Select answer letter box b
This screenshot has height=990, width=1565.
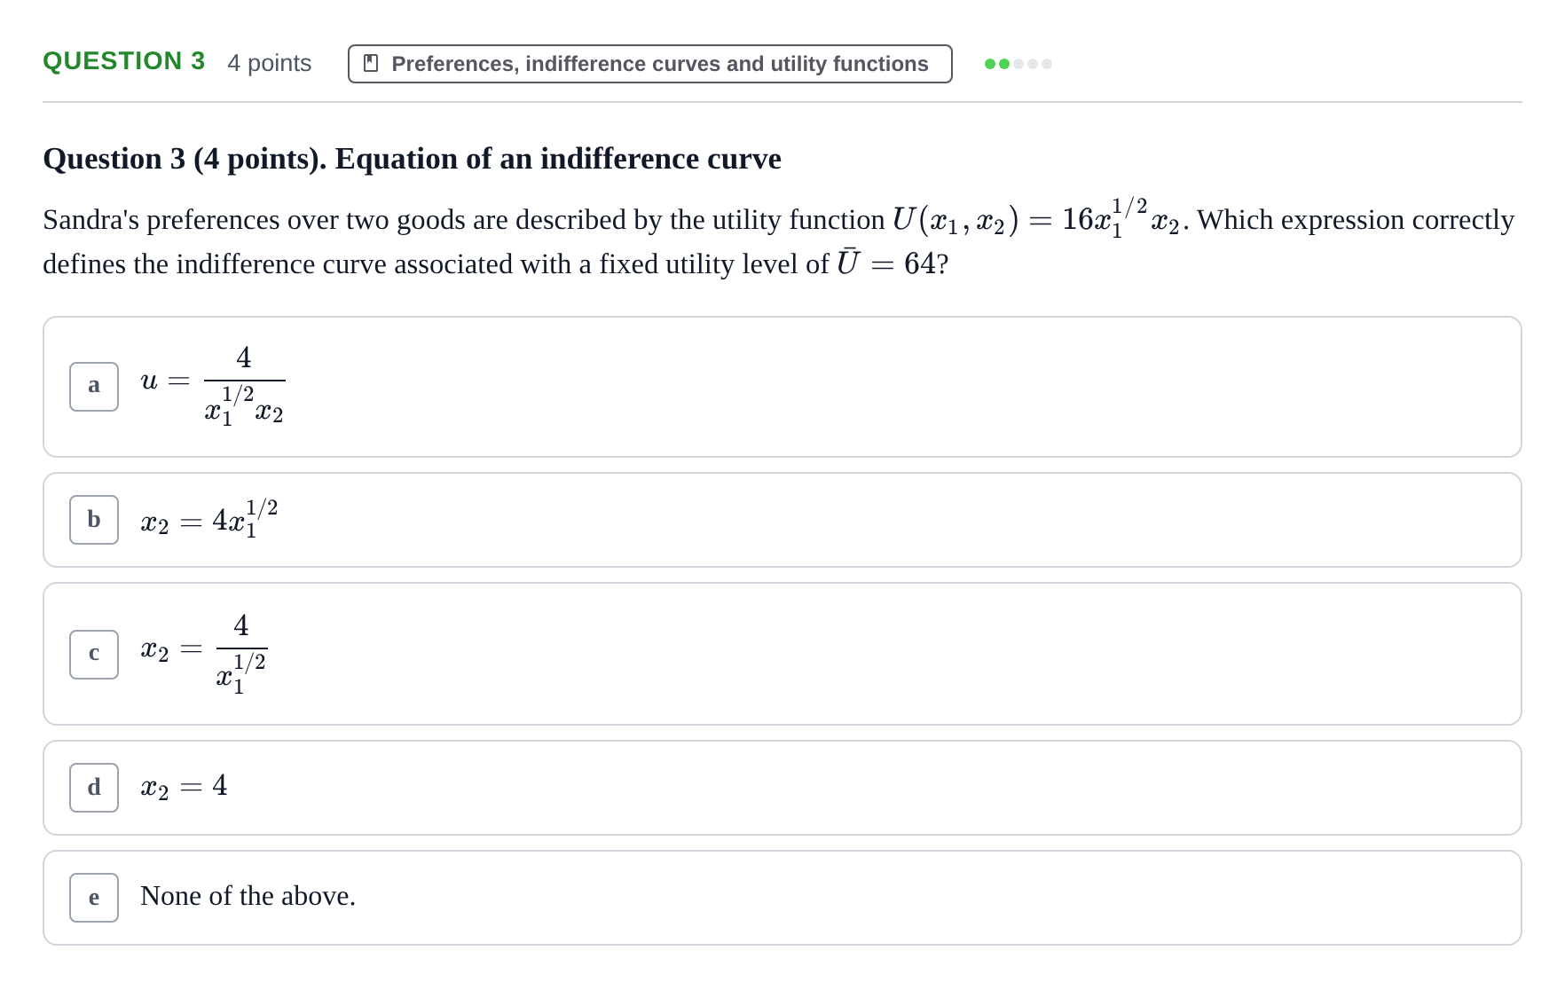coord(94,520)
